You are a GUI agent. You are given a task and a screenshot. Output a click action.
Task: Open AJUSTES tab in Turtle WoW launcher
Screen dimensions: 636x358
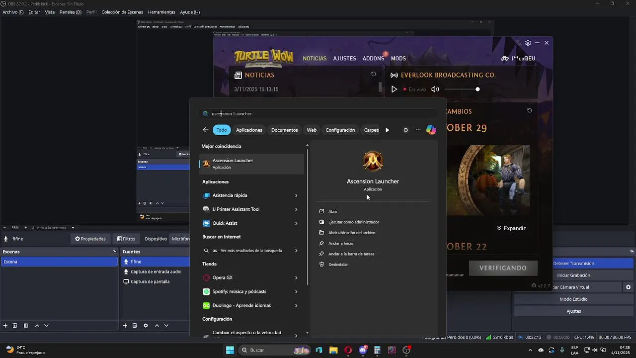[x=344, y=58]
